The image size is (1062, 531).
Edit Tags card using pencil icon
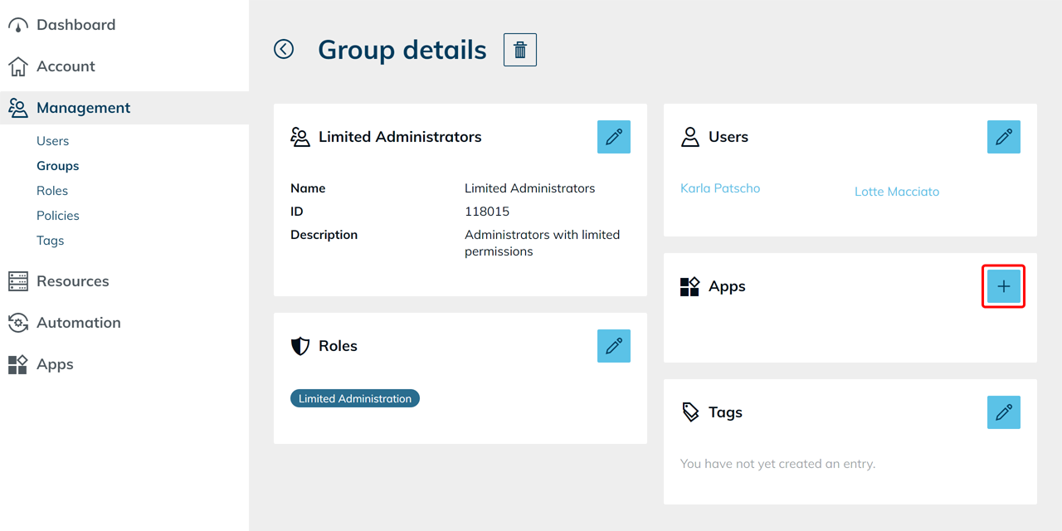click(x=1004, y=412)
